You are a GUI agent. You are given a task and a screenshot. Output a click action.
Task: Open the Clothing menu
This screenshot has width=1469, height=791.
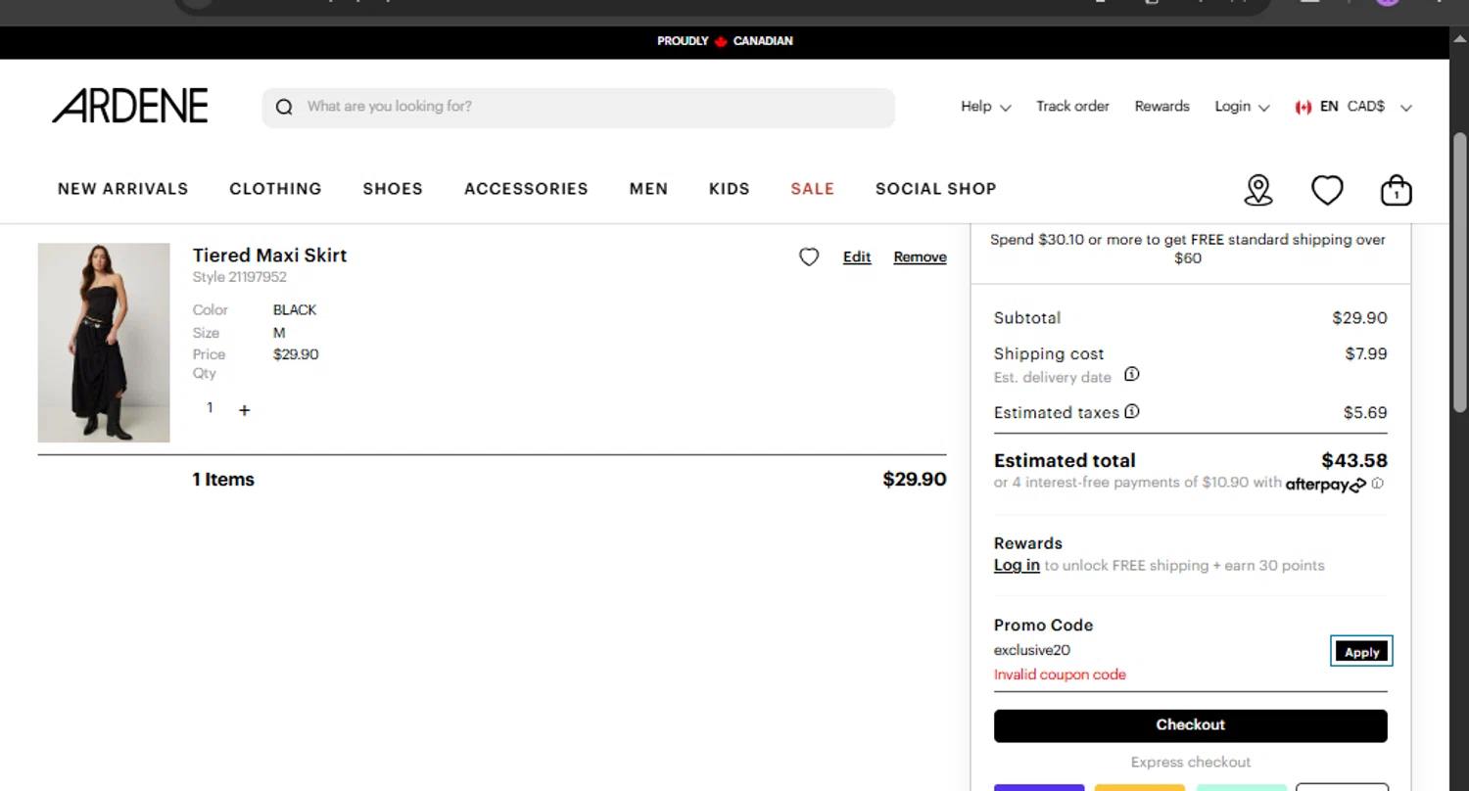275,189
